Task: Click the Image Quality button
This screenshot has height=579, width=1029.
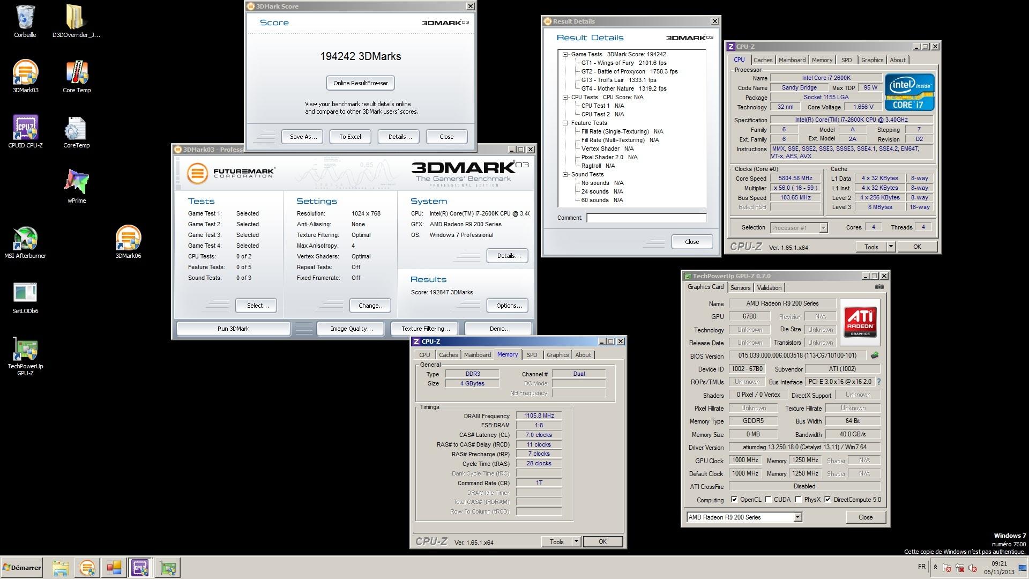Action: point(352,329)
